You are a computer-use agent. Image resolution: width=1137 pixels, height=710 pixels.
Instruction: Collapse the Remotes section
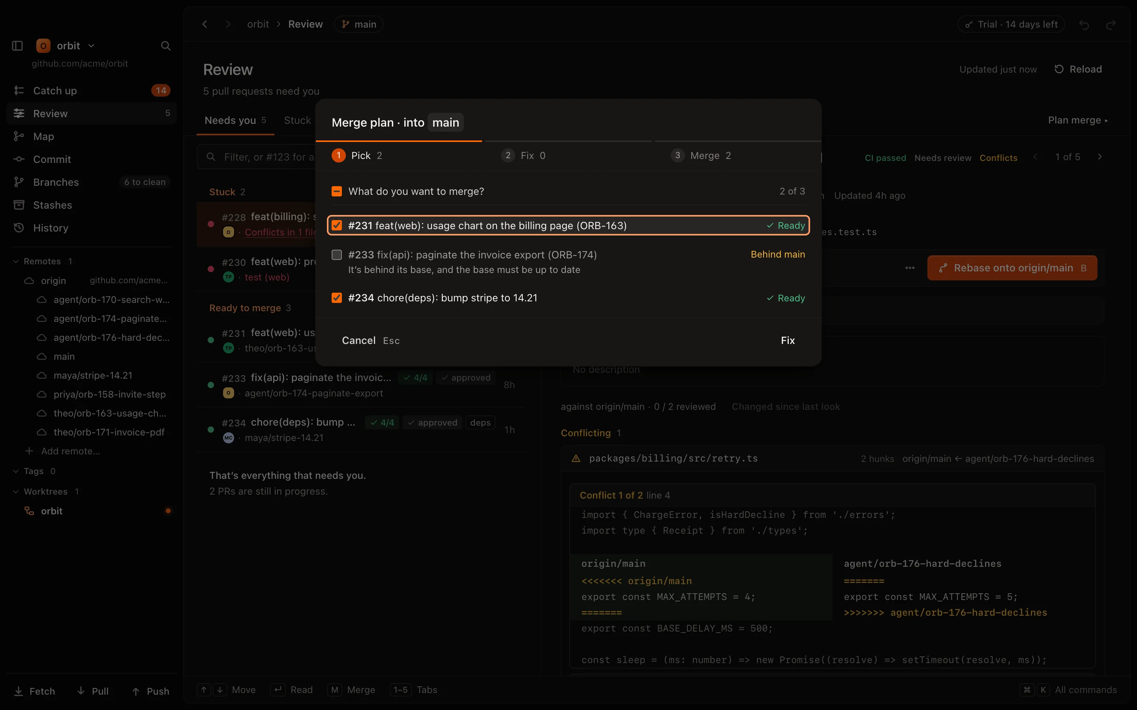click(x=15, y=261)
